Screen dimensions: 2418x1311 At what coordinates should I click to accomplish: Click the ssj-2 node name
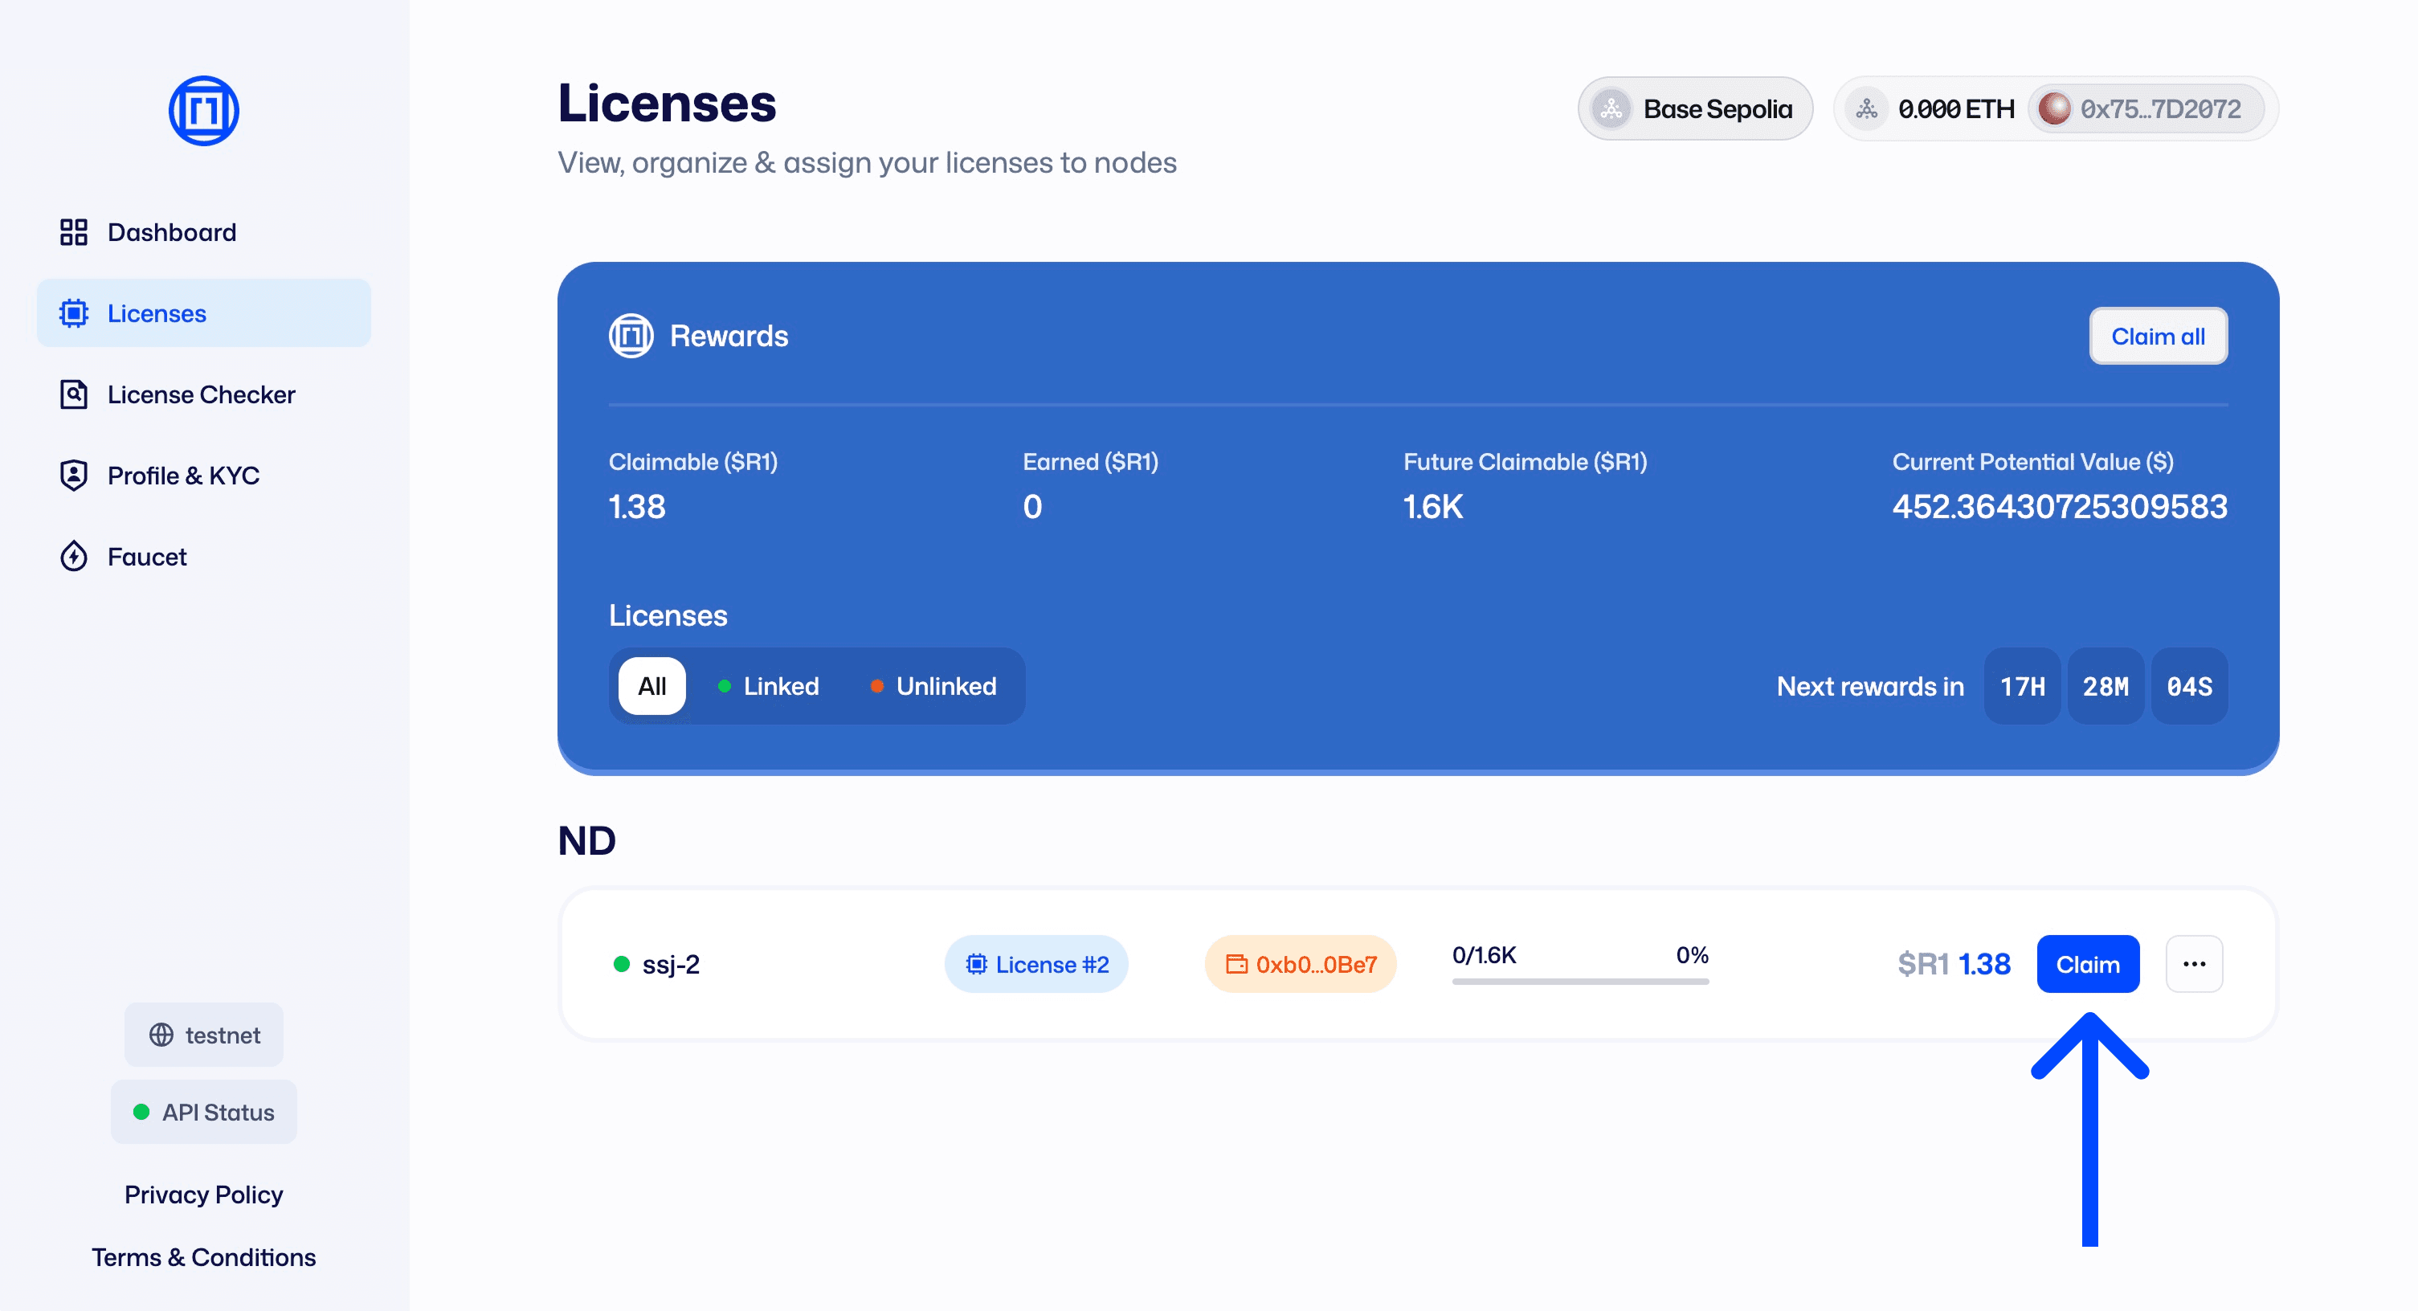click(671, 964)
